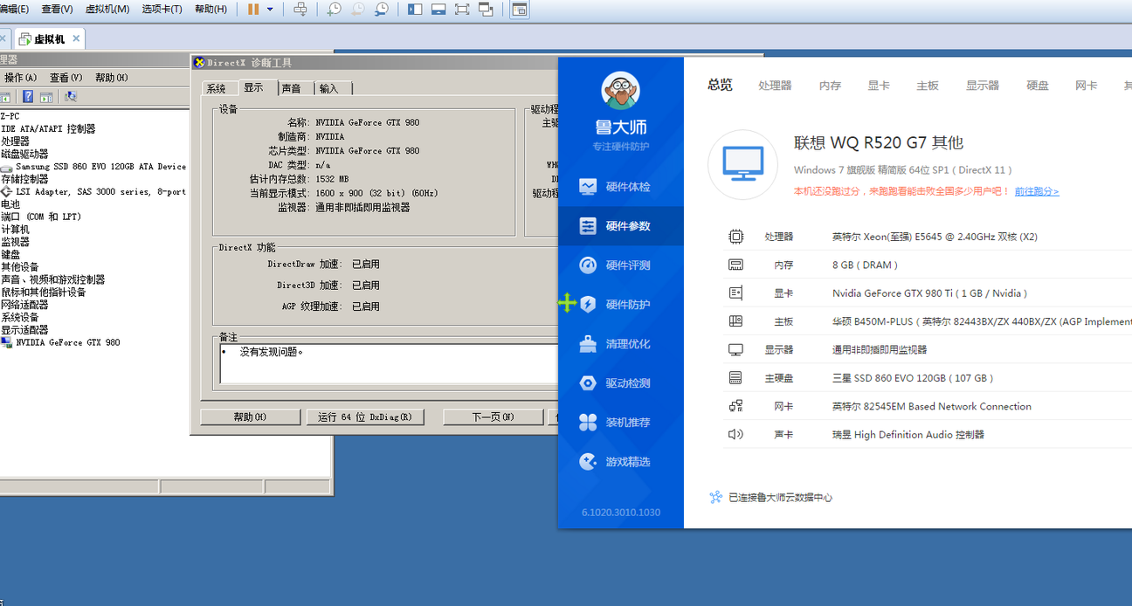Open 装机推荐 in Lu Dashi sidebar

pyautogui.click(x=621, y=423)
